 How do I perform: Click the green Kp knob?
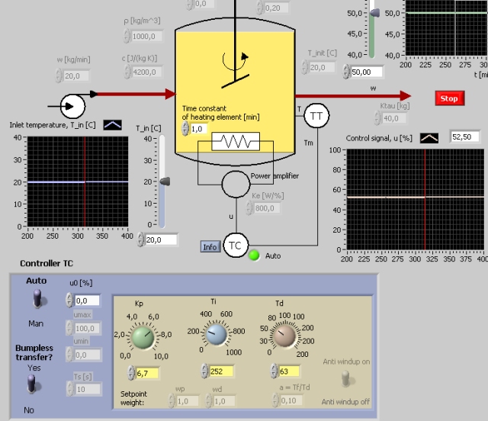143,337
